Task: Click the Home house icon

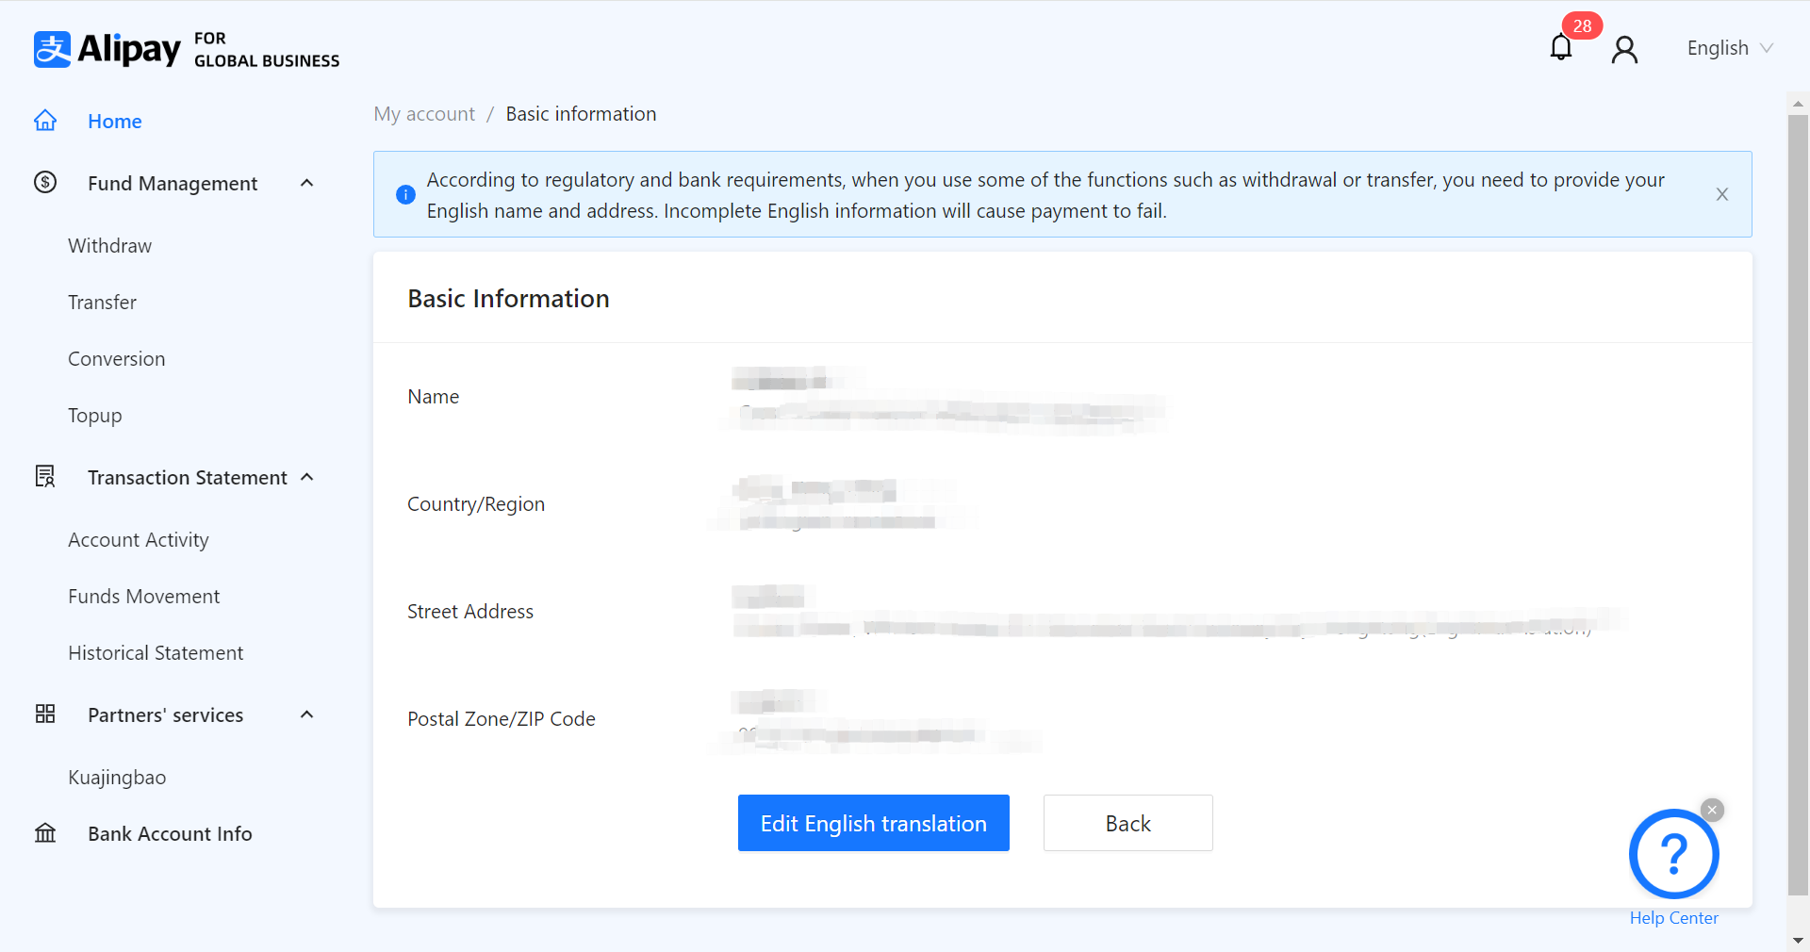Action: pos(45,121)
